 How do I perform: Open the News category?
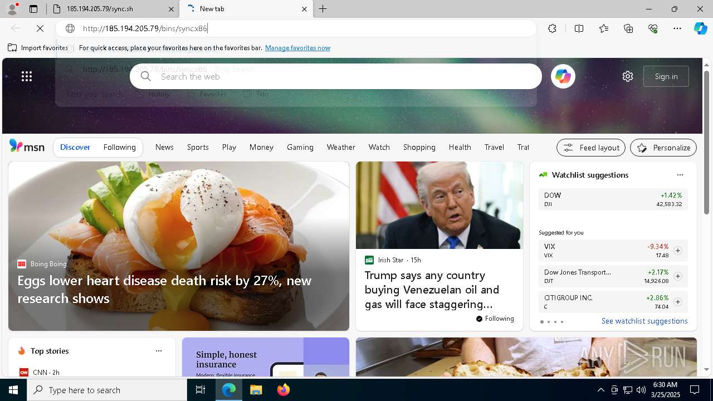coord(164,147)
